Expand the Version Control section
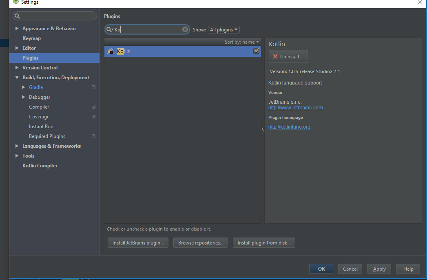This screenshot has width=427, height=280. (17, 68)
